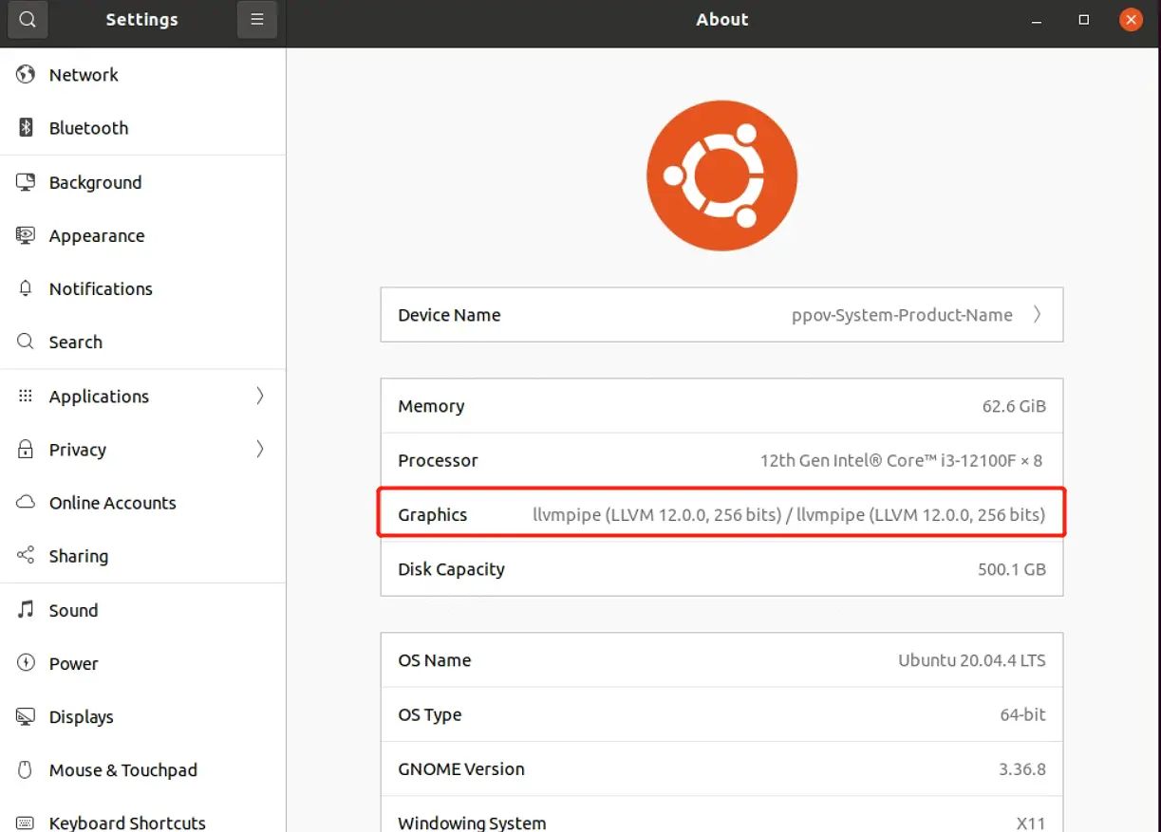Screen dimensions: 1161x832
Task: Click ppov-System-Product-Name to rename the device
Action: point(902,314)
